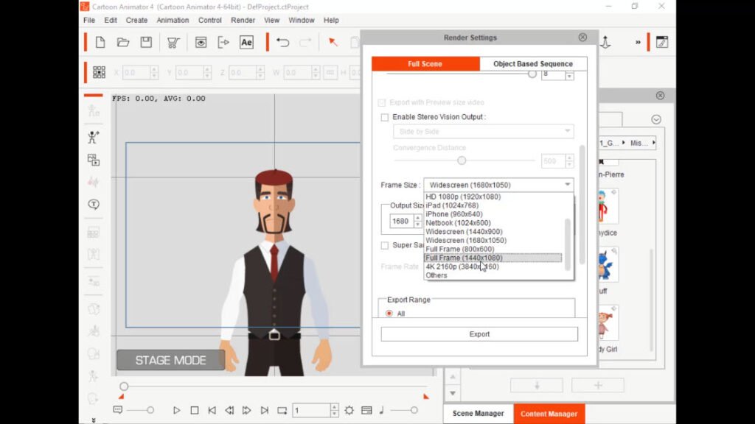Click the plus button in the Content Manager

(x=598, y=385)
